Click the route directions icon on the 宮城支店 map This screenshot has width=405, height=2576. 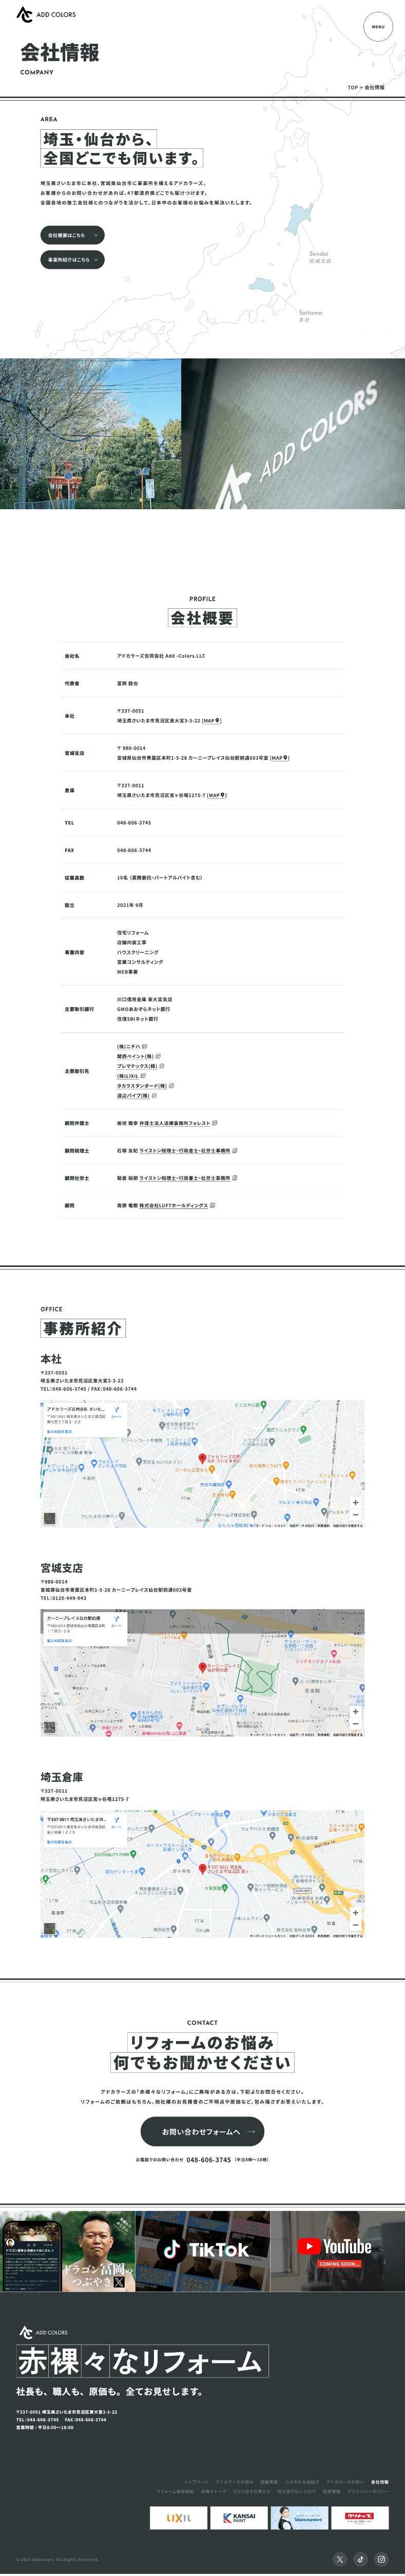coord(116,1621)
